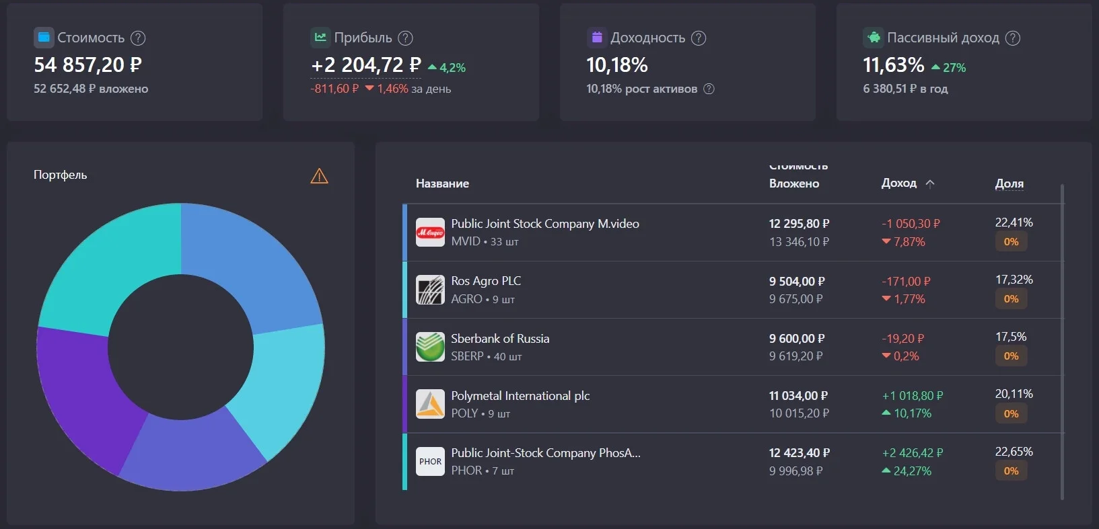Sort the table by Вложено column
1099x529 pixels.
point(794,184)
